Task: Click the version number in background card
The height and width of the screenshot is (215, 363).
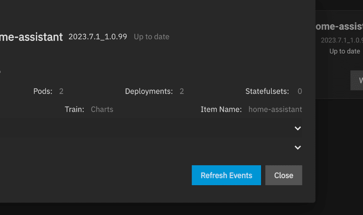Action: click(x=342, y=40)
